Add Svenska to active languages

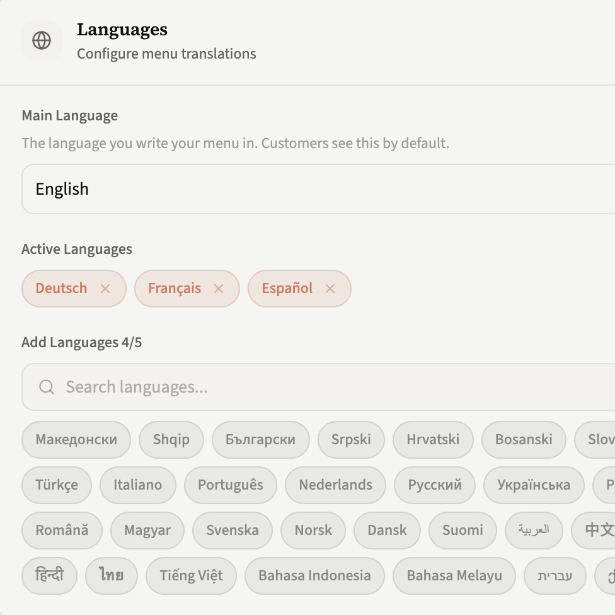click(x=232, y=531)
